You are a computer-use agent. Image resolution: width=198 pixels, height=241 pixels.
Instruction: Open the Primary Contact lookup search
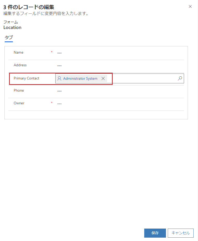(180, 78)
